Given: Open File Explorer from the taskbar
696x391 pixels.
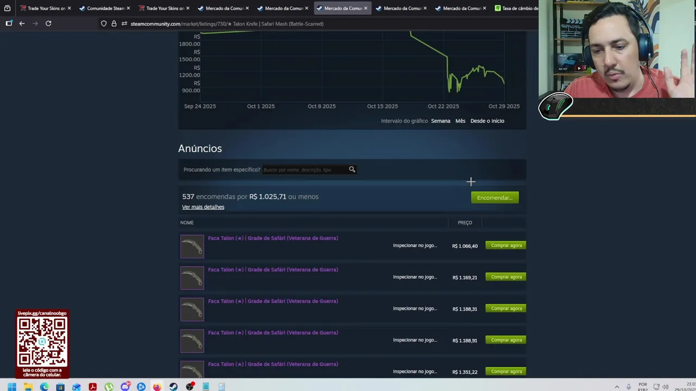Looking at the screenshot, I should 28,387.
